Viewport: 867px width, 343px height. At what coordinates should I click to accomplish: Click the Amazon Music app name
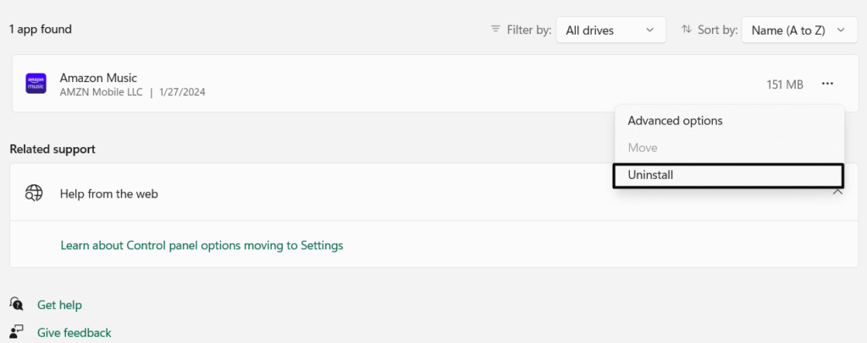pos(98,77)
